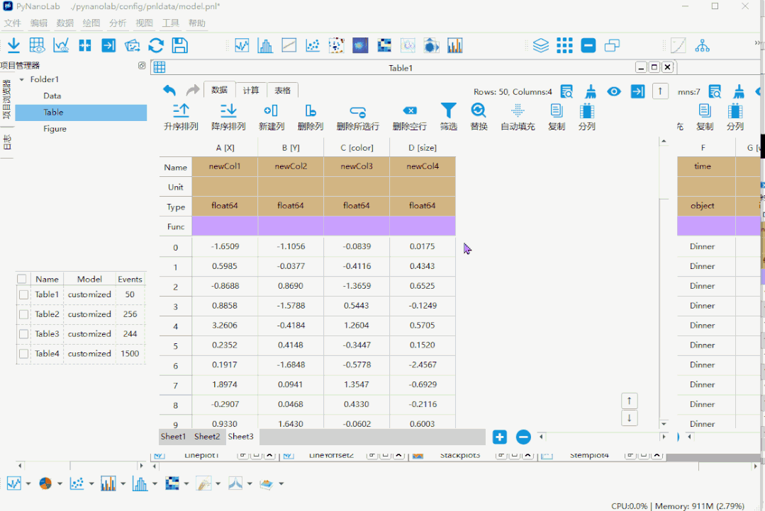765x511 pixels.
Task: Click the down arrow move button near the table scrollbar
Action: [630, 418]
